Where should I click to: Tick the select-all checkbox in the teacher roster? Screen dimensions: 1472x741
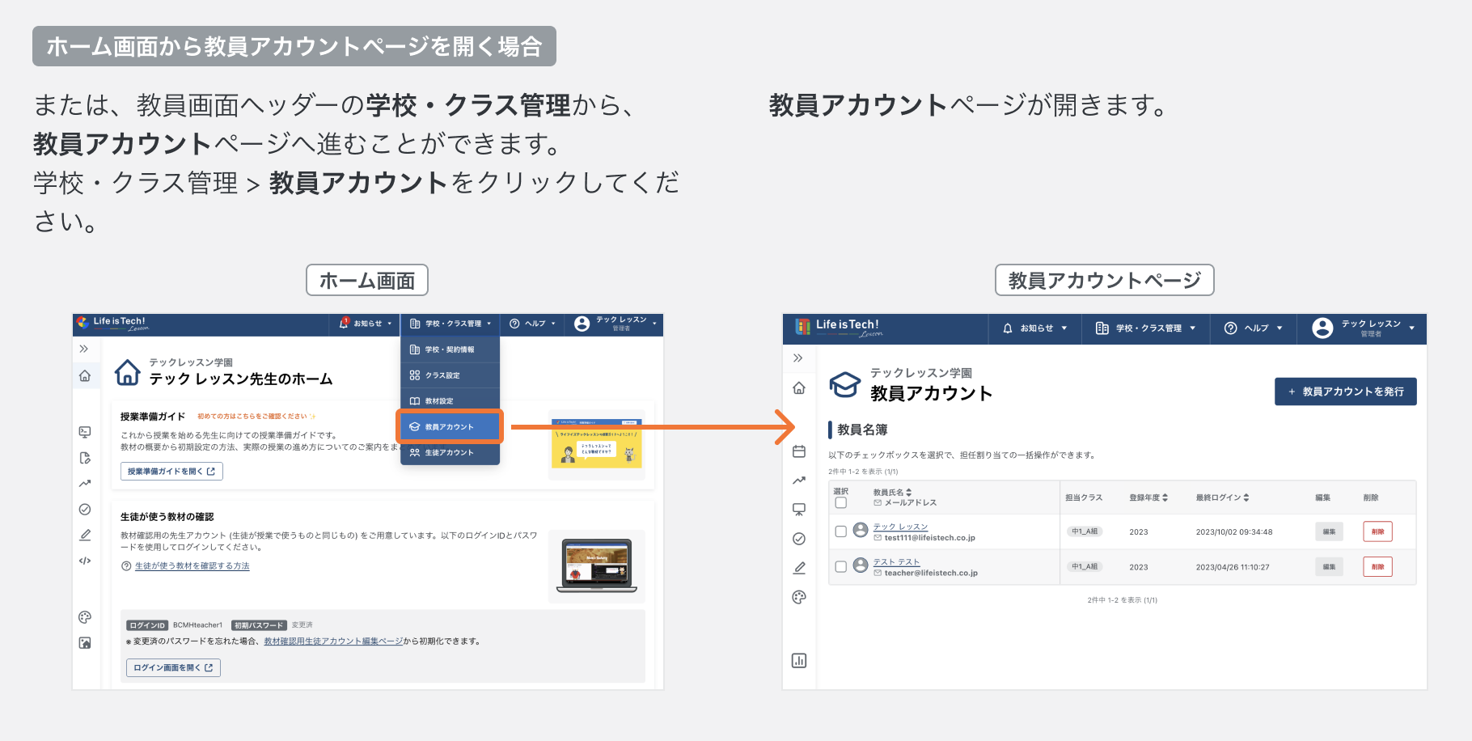click(x=840, y=502)
